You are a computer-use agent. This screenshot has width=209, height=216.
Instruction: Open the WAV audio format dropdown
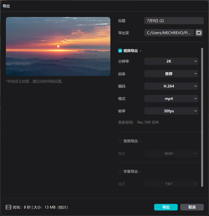(x=171, y=153)
